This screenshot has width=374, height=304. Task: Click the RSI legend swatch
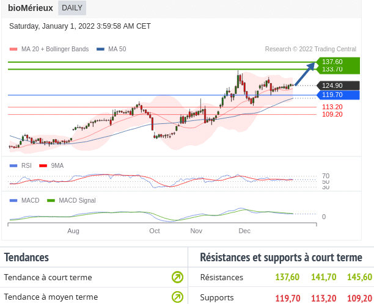[13, 166]
